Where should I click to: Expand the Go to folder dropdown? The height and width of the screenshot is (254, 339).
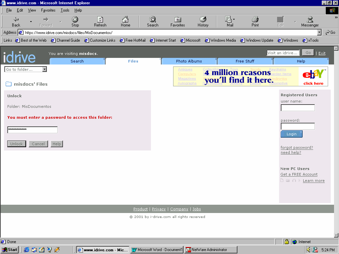[x=44, y=69]
